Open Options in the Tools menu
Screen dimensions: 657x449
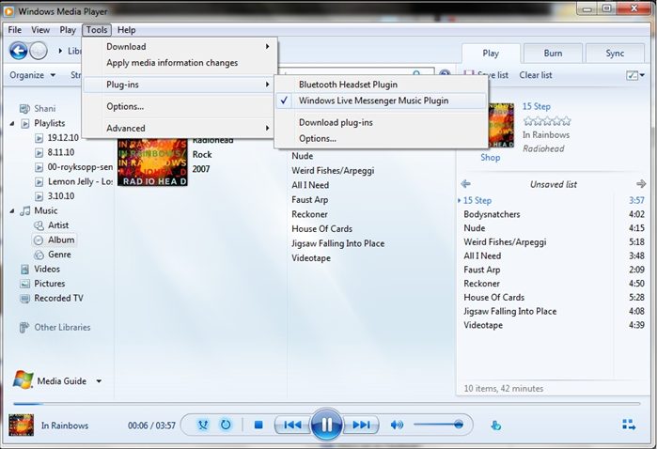coord(180,106)
